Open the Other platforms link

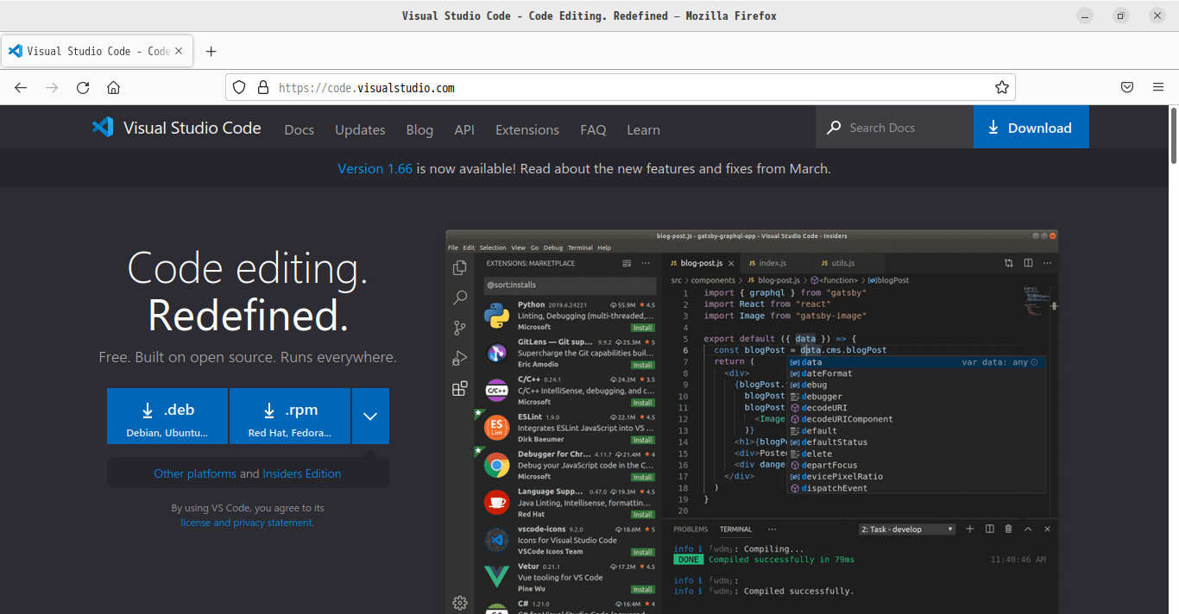(x=195, y=473)
